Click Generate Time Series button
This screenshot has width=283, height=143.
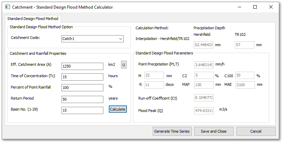tap(172, 131)
